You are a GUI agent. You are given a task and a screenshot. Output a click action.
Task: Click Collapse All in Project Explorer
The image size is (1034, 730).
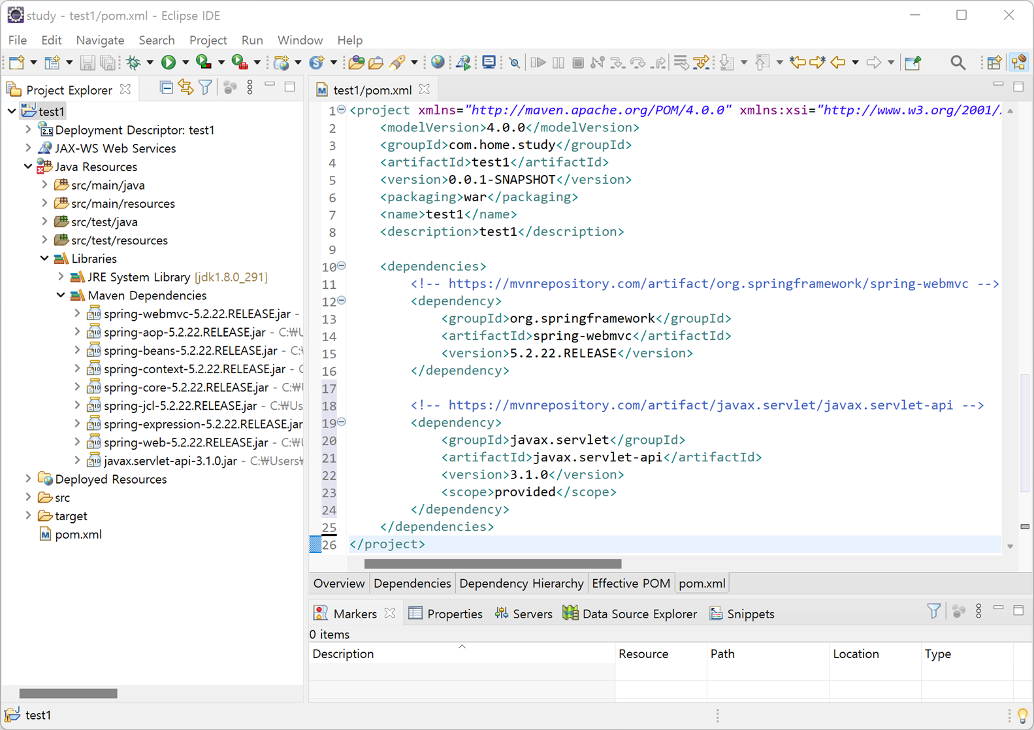click(167, 87)
